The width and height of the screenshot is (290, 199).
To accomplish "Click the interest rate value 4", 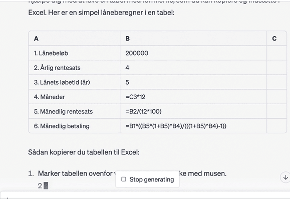I will tap(127, 68).
